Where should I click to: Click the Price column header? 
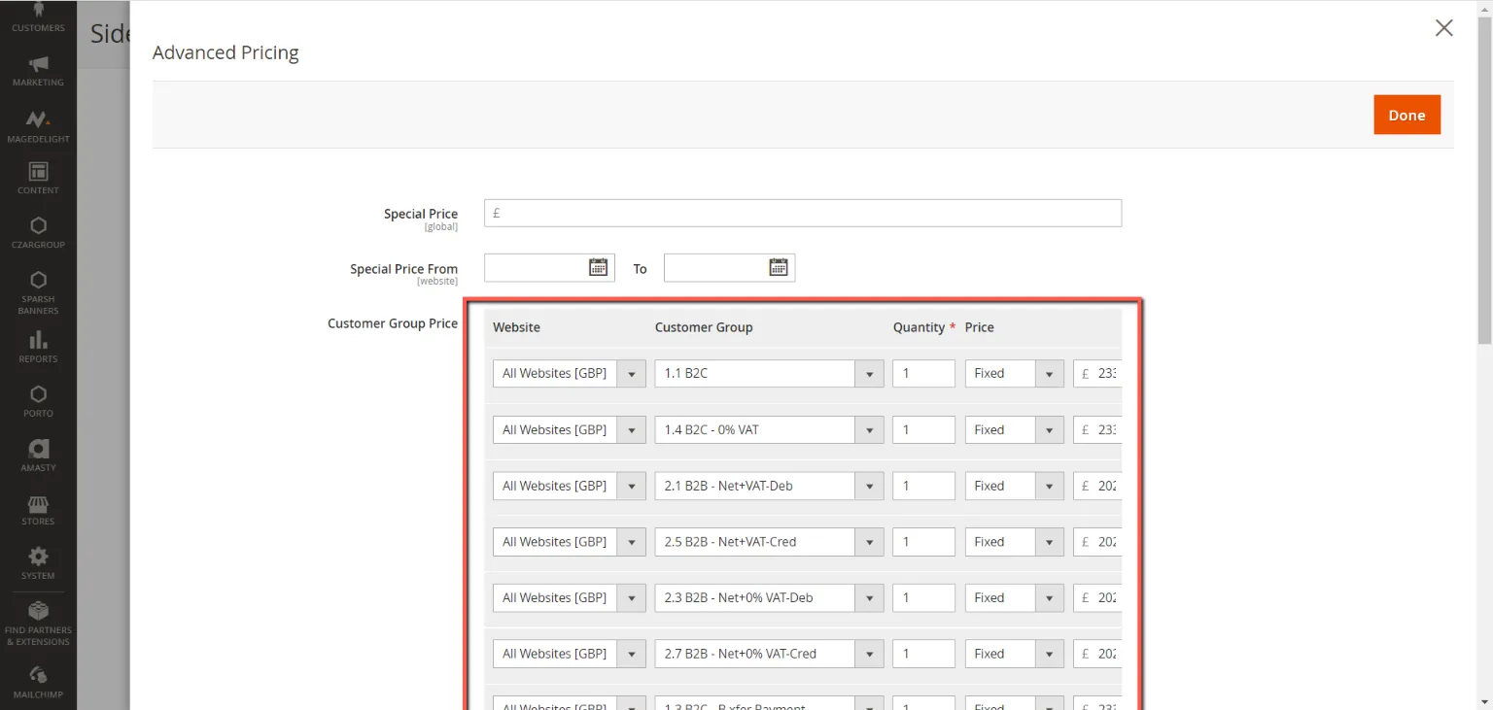click(x=979, y=327)
